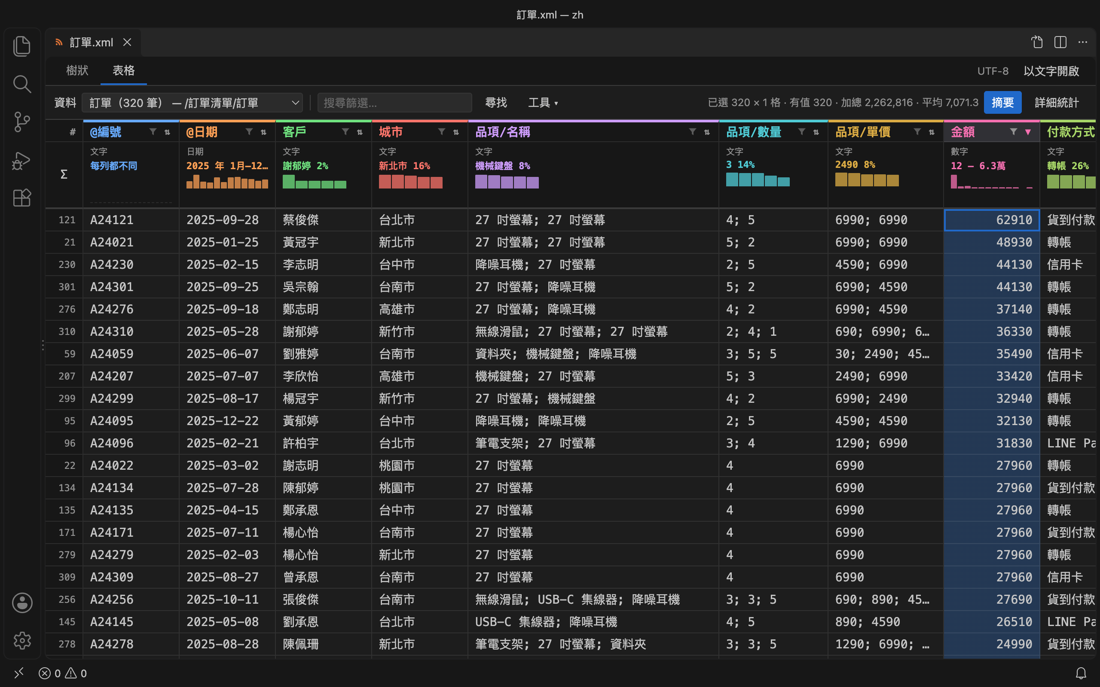Click filter icon on @編號 column
This screenshot has width=1100, height=687.
pos(153,132)
